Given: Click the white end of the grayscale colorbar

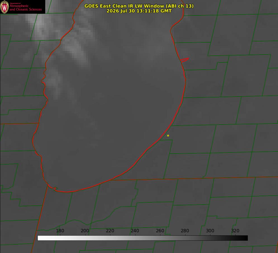Looking at the screenshot, I should point(41,238).
